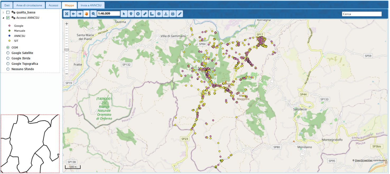
Task: Click the zoom to full extent icon
Action: (x=67, y=14)
